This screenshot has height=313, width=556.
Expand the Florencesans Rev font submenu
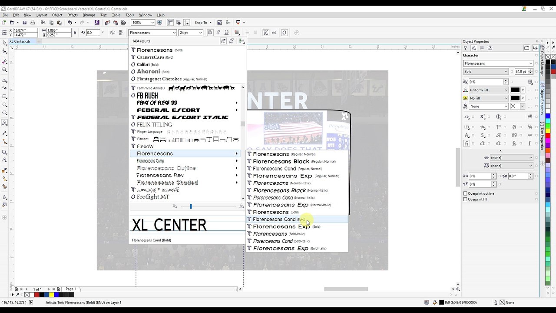point(237,176)
